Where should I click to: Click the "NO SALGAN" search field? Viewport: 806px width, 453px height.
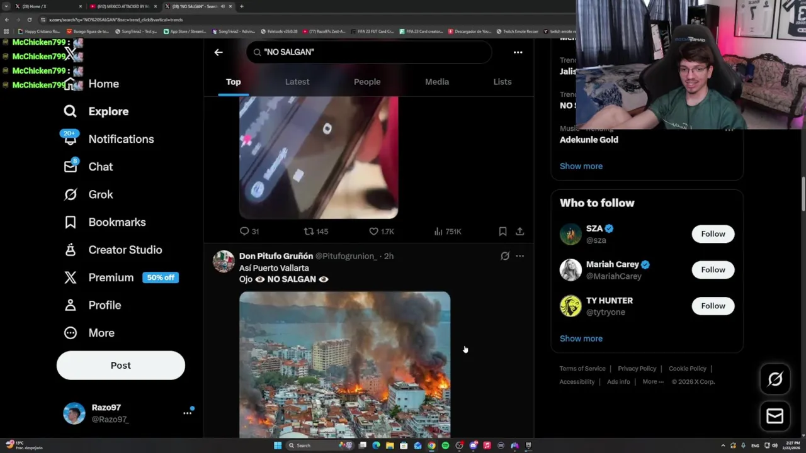pos(368,52)
